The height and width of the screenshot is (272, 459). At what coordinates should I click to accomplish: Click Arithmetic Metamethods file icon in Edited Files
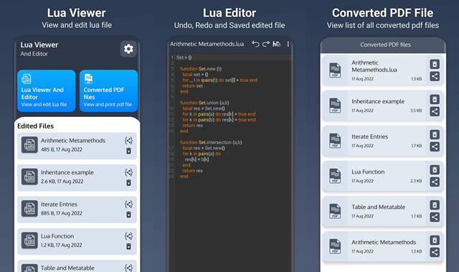[x=29, y=145]
